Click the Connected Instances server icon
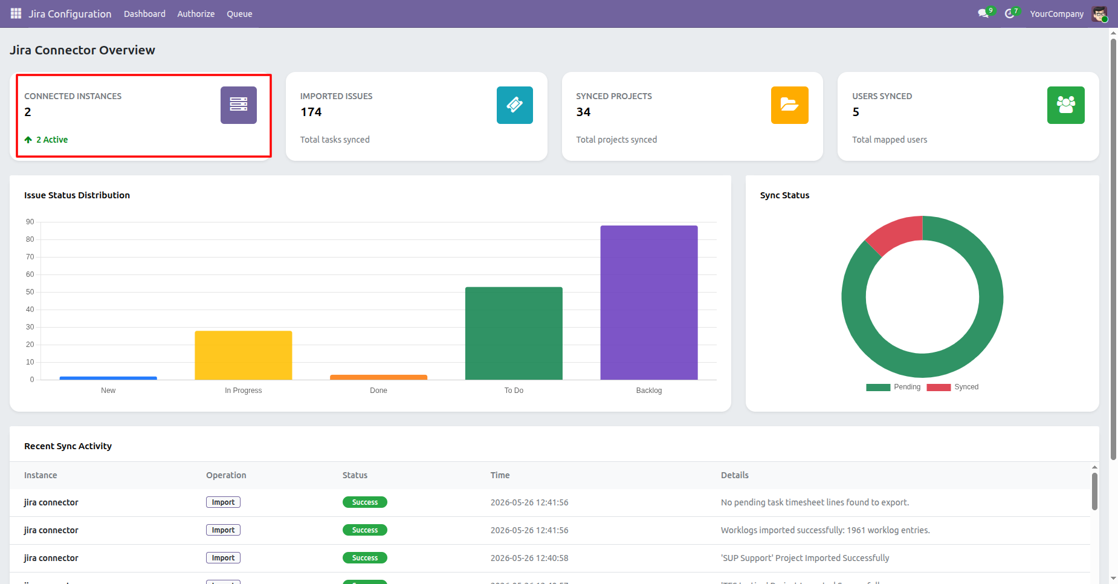1118x584 pixels. [239, 105]
